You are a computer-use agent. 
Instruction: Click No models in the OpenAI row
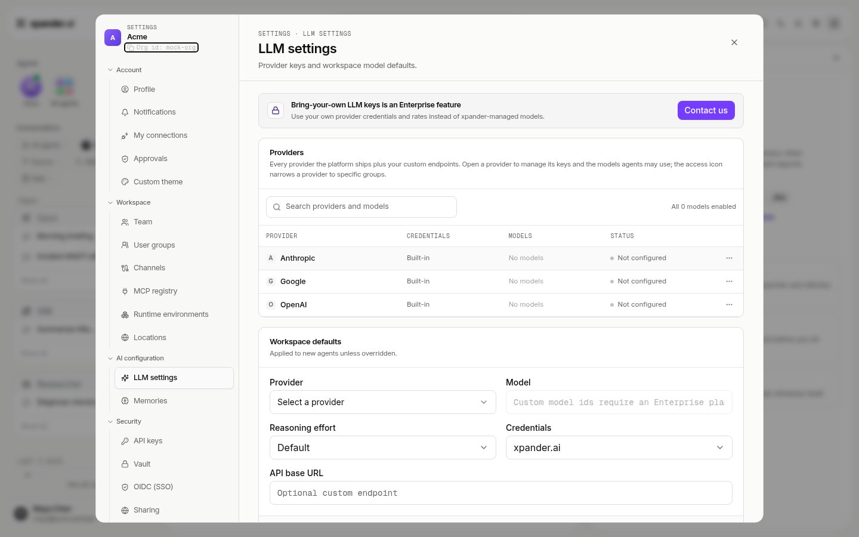[x=526, y=305]
